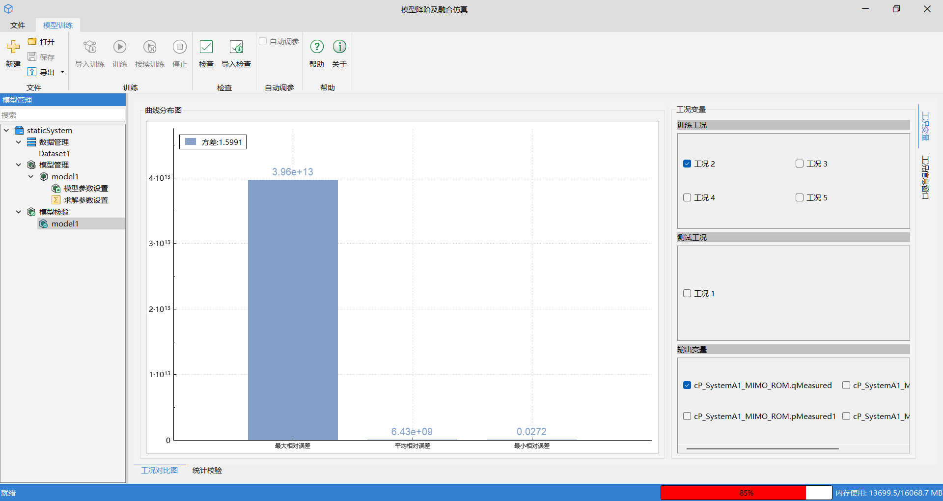Click the 打开 (Open) folder icon

coord(32,42)
